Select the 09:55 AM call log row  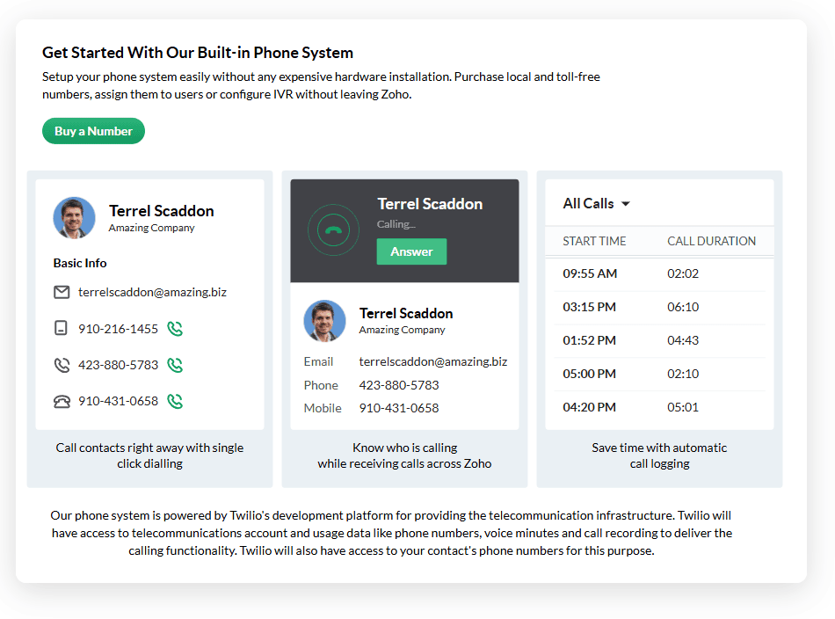tap(659, 273)
